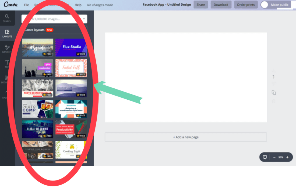Open the File menu

[x=26, y=5]
